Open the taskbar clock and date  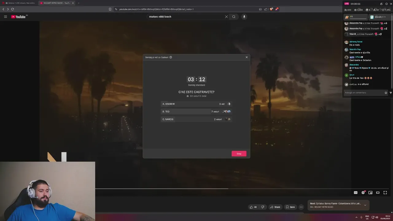pos(386,217)
